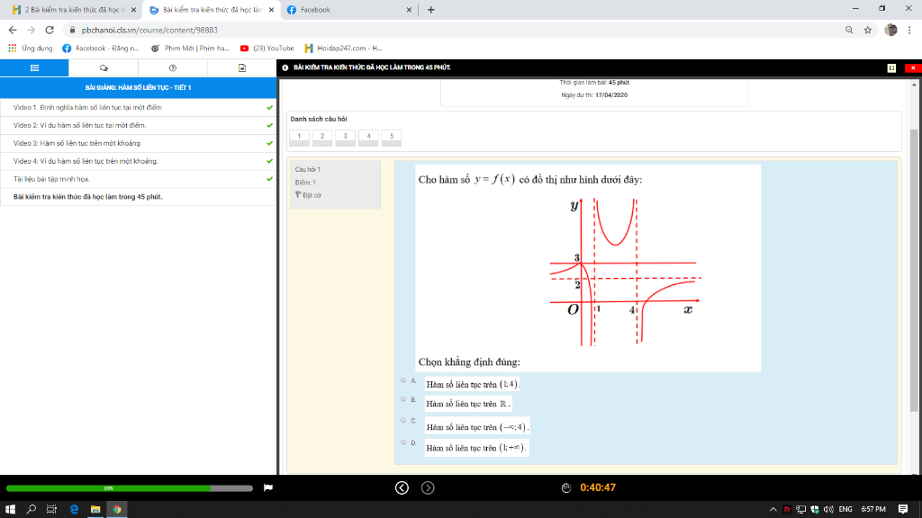Screen dimensions: 922x518
Task: Open the notes document tab icon
Action: click(241, 68)
